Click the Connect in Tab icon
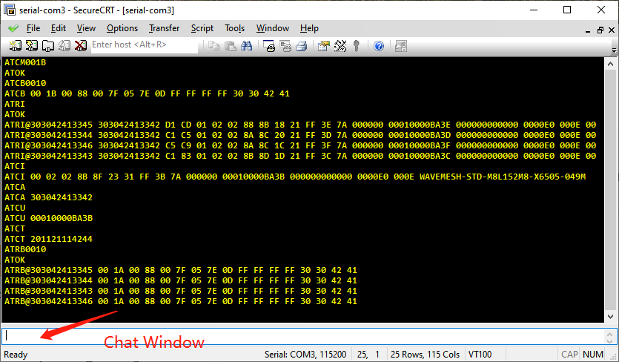Viewport: 619px width, 362px height. click(47, 45)
